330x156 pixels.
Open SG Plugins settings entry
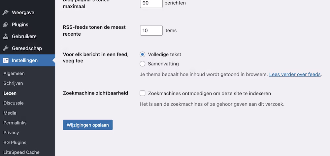point(15,142)
